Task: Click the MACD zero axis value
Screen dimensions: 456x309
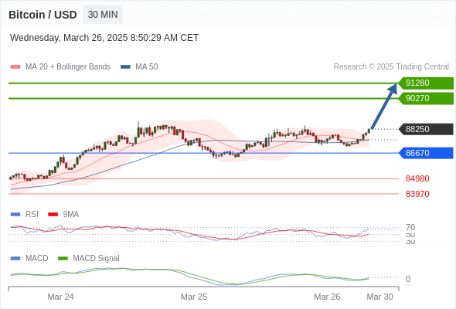Action: (x=408, y=279)
